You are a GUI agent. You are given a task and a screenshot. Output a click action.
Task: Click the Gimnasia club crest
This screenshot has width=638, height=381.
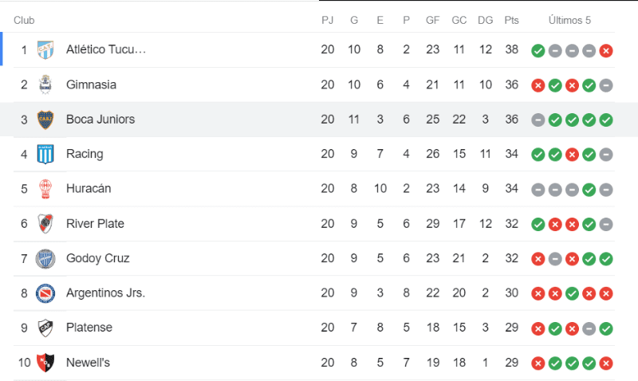pos(45,84)
